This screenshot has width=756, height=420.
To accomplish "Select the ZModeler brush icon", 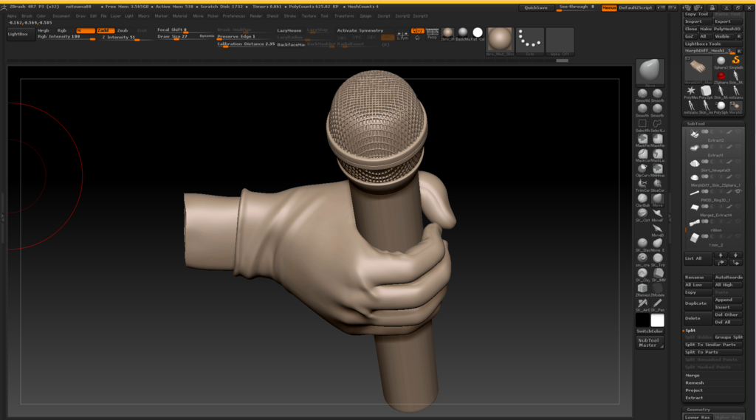I will 657,289.
